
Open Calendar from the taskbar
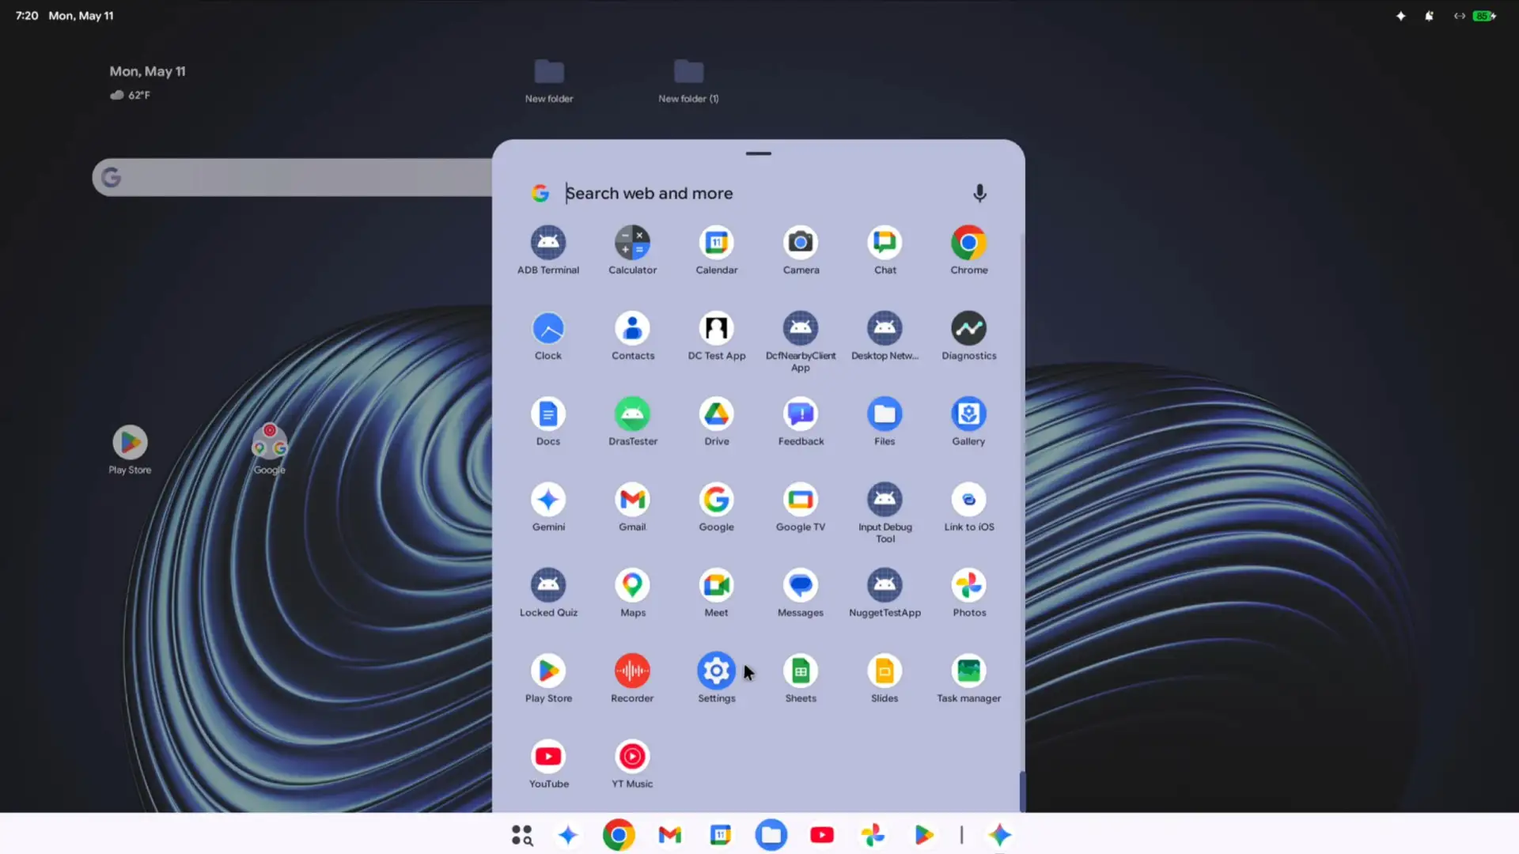[720, 835]
